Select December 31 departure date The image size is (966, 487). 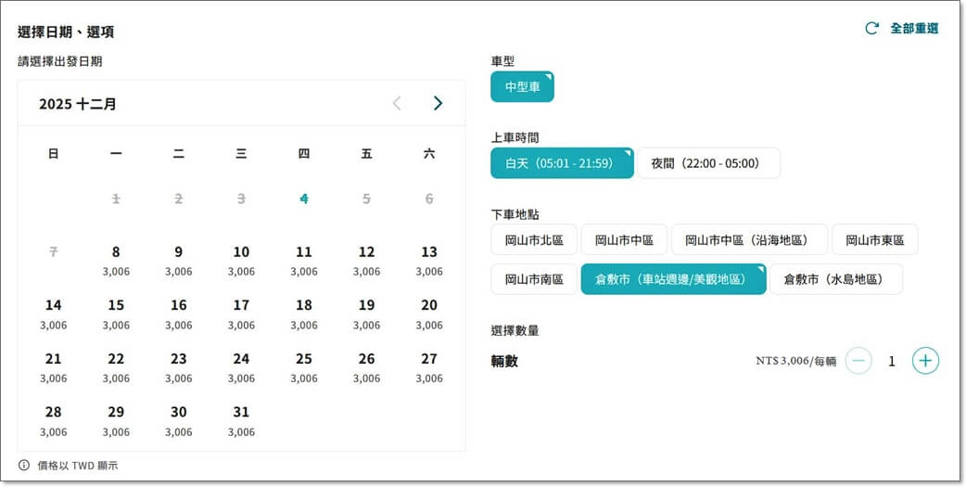241,419
